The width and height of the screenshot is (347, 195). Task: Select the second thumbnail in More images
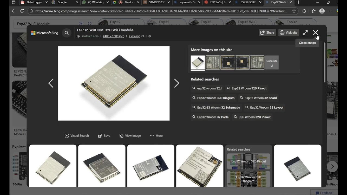tap(213, 63)
